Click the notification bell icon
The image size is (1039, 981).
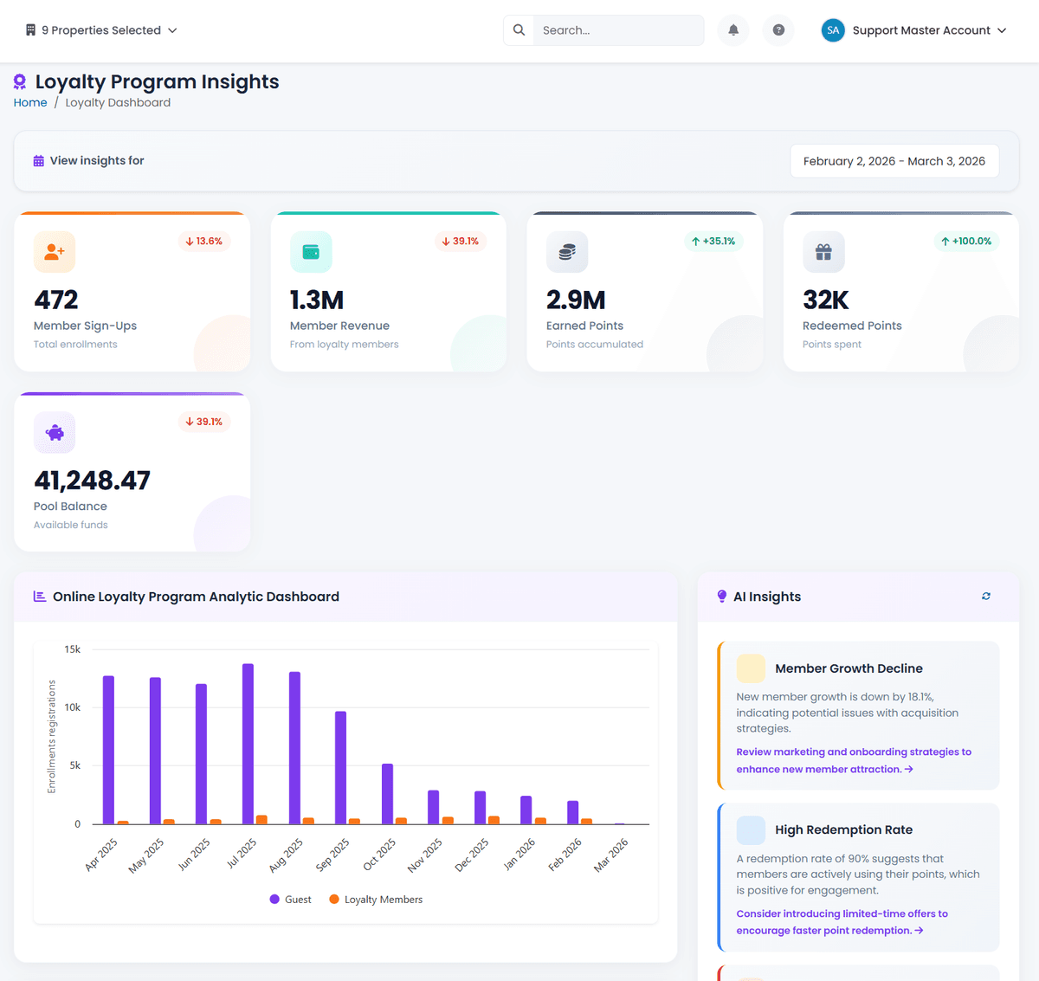click(732, 29)
